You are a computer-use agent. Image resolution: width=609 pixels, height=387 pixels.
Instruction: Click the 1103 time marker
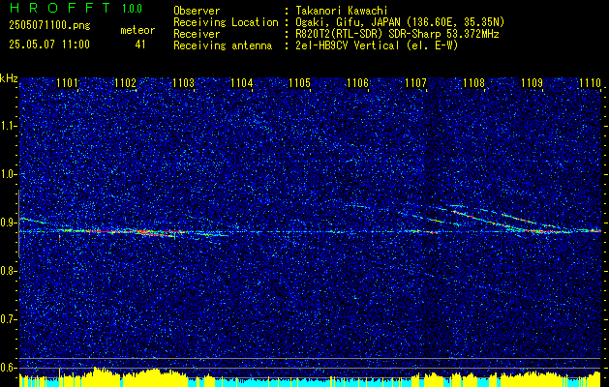pyautogui.click(x=183, y=83)
